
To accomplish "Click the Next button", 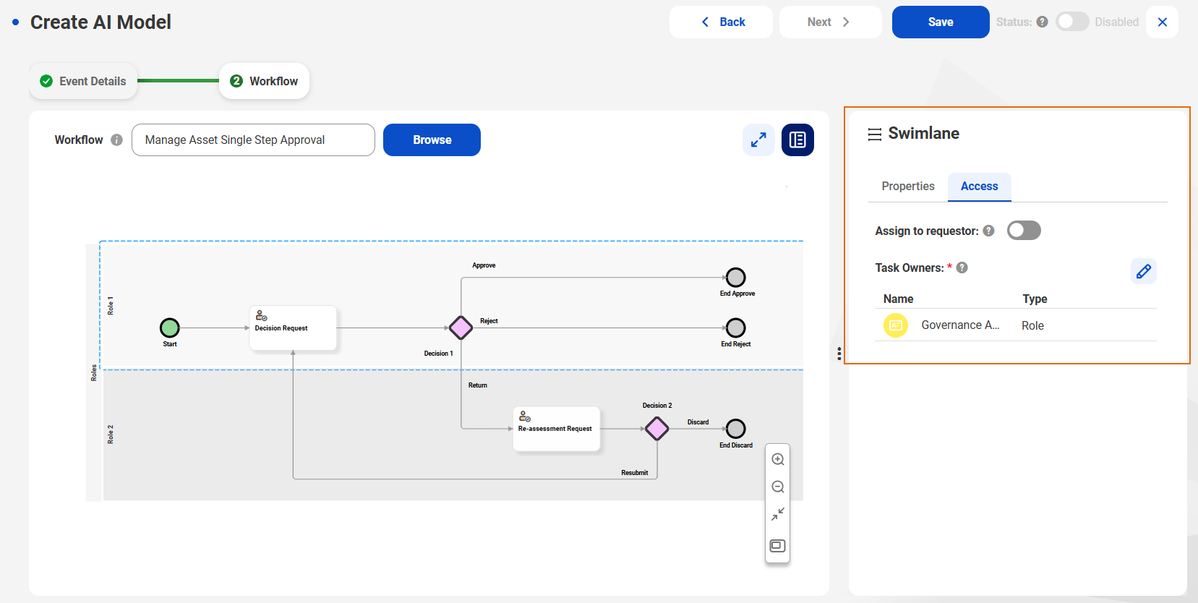I will 831,22.
